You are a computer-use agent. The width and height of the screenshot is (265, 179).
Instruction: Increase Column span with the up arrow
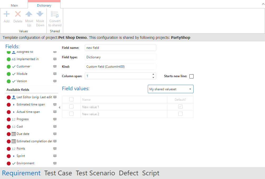pos(153,74)
